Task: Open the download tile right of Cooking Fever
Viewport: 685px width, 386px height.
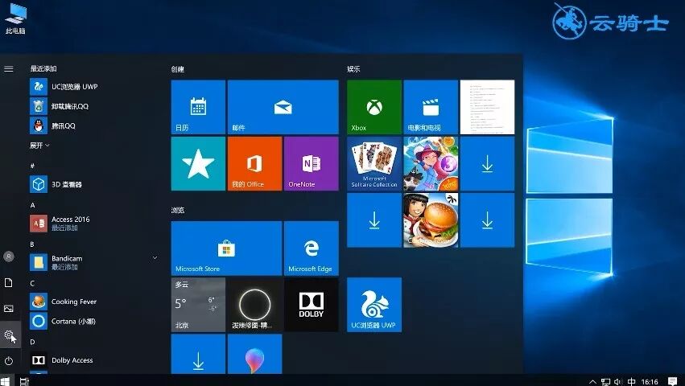Action: [487, 220]
